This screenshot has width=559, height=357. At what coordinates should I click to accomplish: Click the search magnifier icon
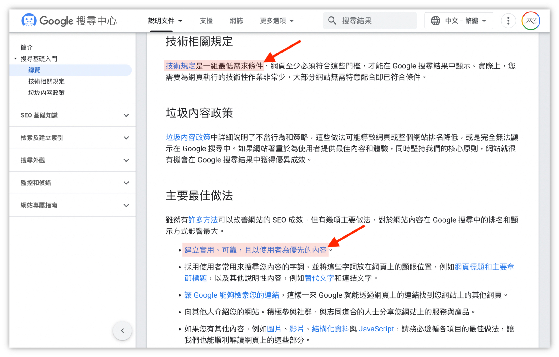pyautogui.click(x=332, y=21)
